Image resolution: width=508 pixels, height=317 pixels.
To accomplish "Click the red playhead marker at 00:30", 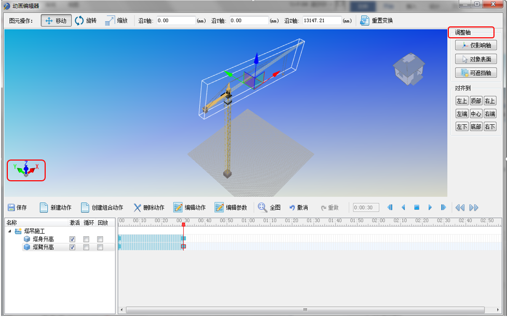I will tap(183, 224).
